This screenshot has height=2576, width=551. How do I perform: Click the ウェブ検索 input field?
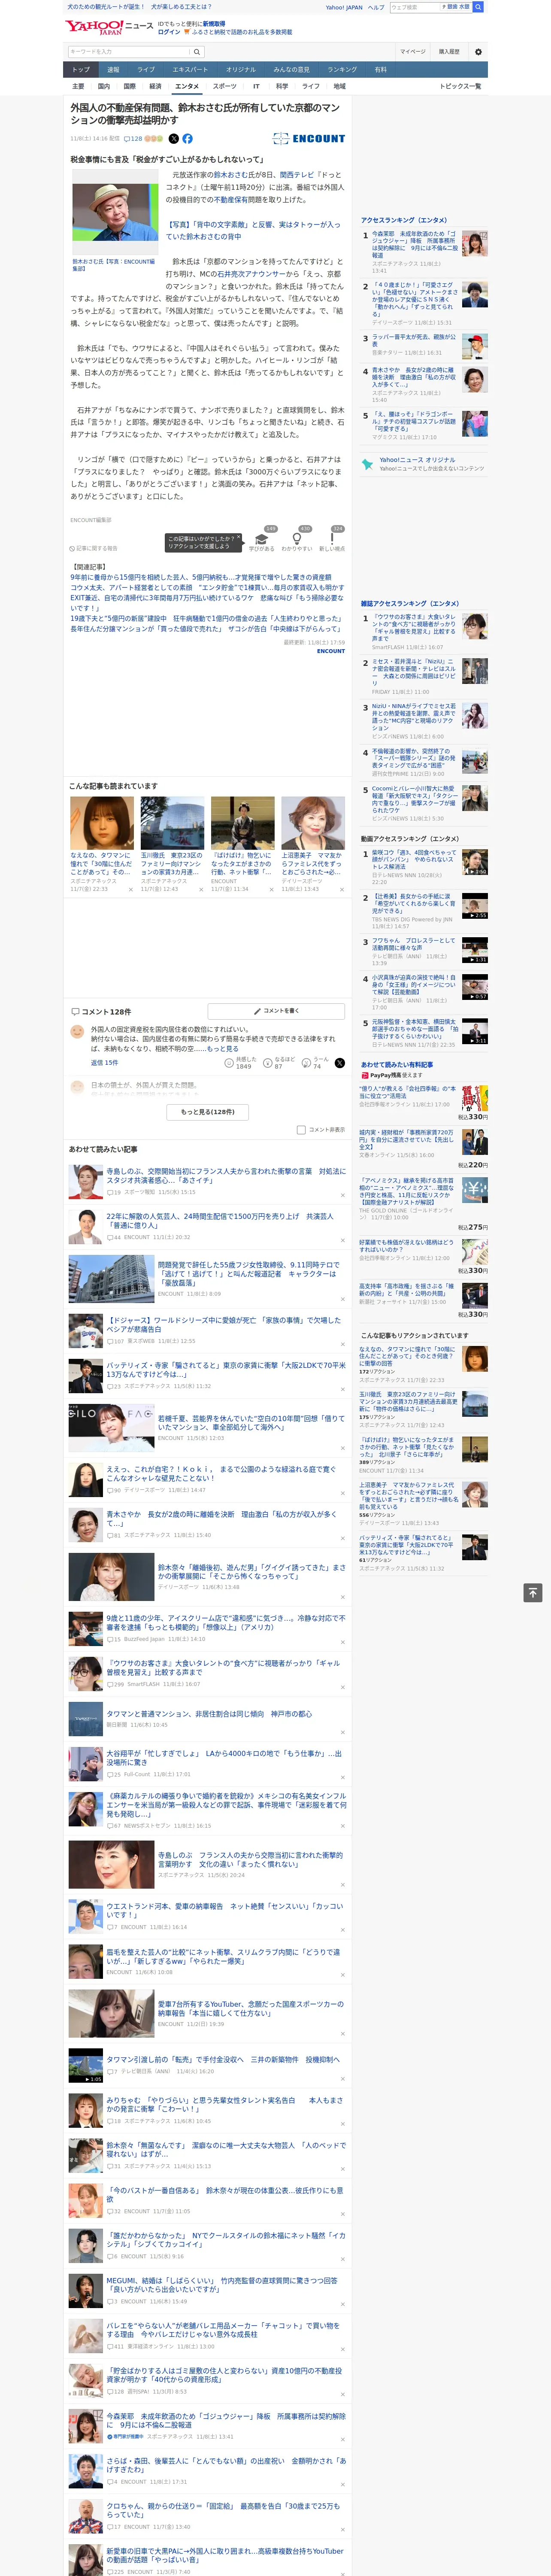coord(414,7)
